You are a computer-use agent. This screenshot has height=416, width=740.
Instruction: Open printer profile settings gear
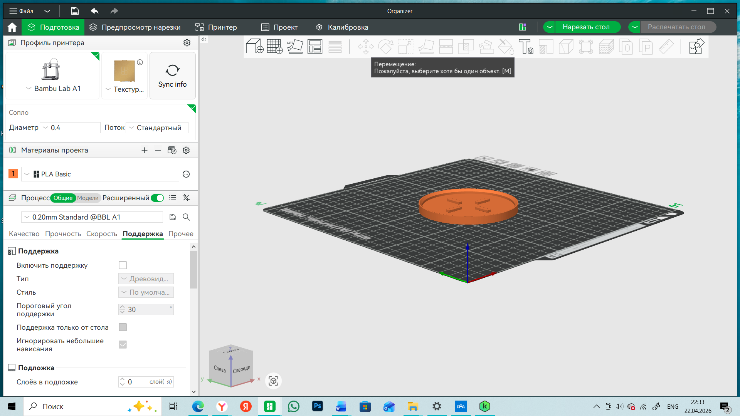pyautogui.click(x=187, y=43)
